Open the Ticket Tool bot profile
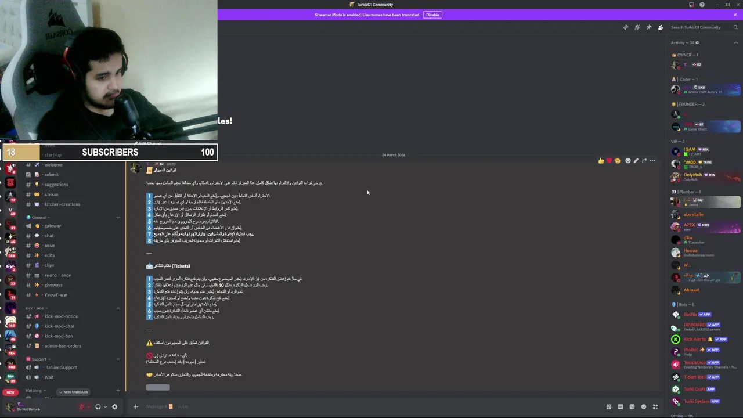743x418 pixels. (706, 377)
